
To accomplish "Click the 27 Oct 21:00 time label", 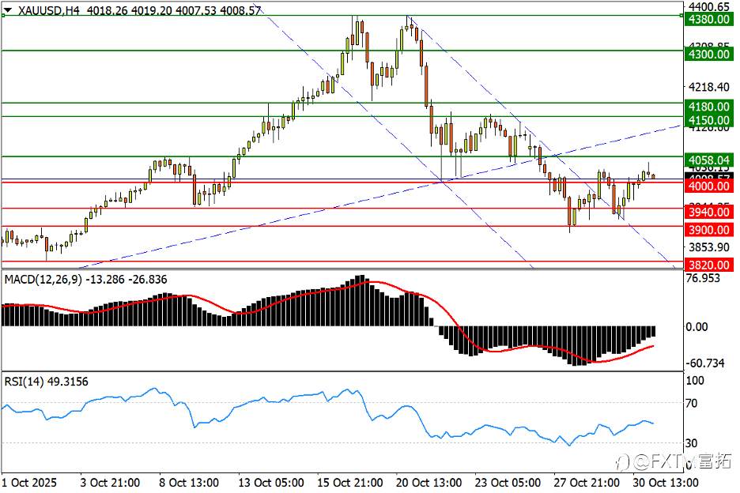I will pos(586,483).
